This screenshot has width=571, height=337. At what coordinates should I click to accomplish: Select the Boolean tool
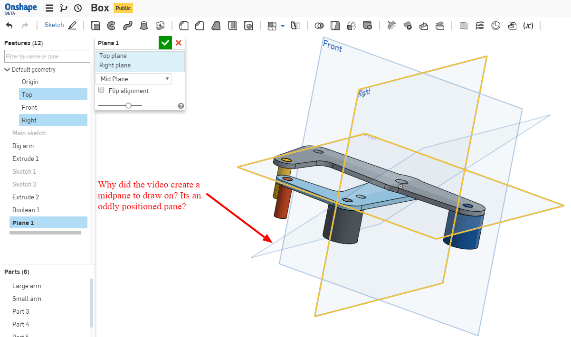pos(319,26)
